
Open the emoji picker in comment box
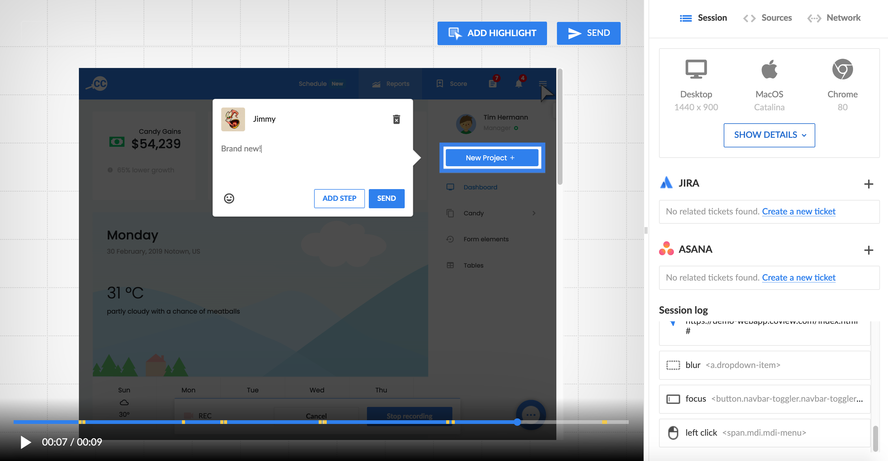(229, 198)
